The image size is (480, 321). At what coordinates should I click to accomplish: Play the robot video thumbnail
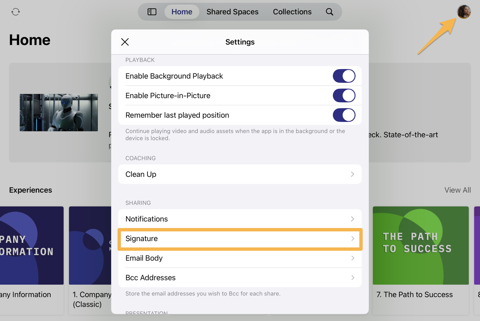[58, 112]
